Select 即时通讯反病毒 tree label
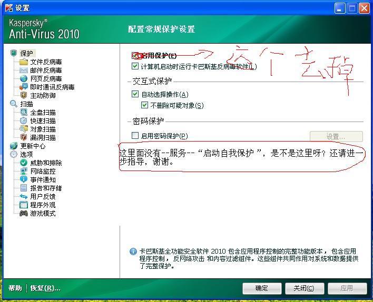The width and height of the screenshot is (373, 302). tap(52, 87)
